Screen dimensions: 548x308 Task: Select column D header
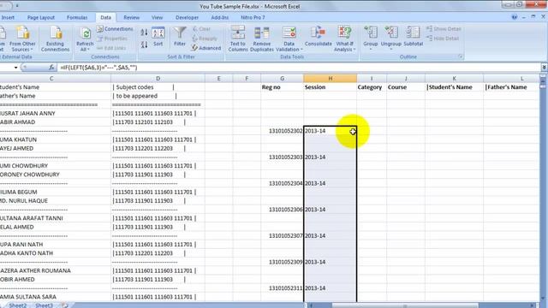(x=158, y=79)
